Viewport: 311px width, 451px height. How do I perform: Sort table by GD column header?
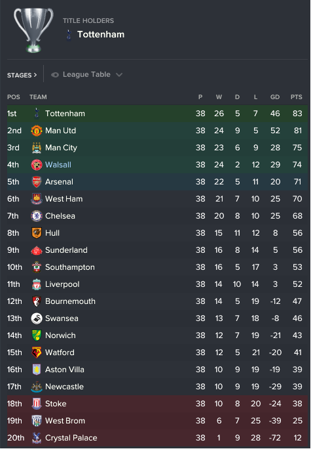tap(275, 97)
